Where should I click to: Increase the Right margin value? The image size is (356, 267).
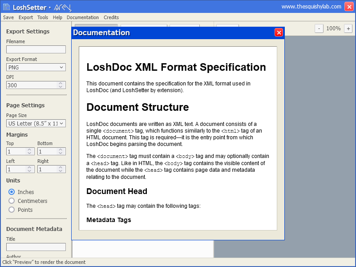[x=61, y=167]
